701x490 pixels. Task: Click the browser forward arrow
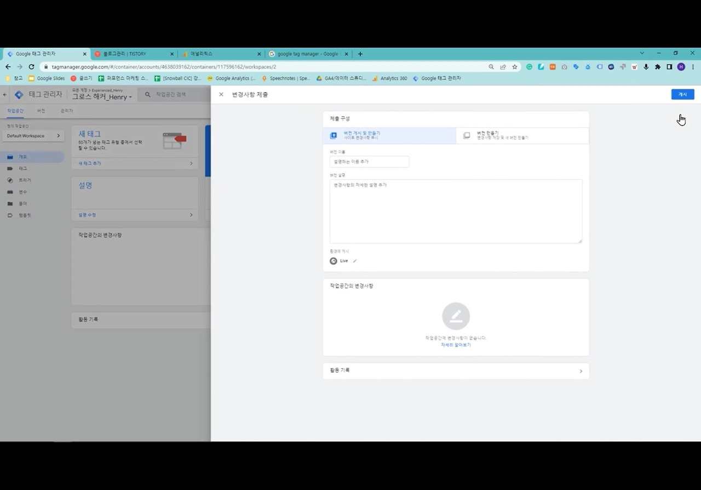tap(20, 67)
